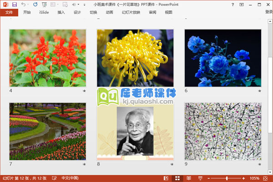Select slide 6 thumbnail with blue roses
Image resolution: width=273 pixels, height=182 pixels.
(223, 58)
